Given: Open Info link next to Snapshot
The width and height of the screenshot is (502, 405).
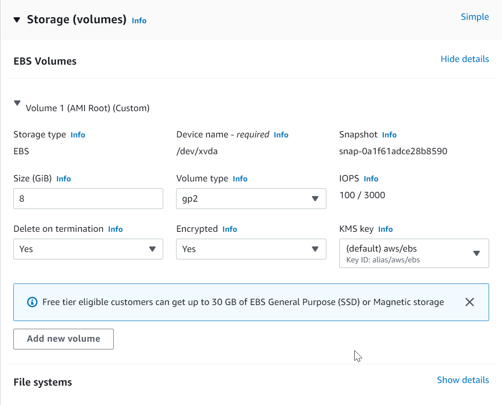Looking at the screenshot, I should point(389,135).
